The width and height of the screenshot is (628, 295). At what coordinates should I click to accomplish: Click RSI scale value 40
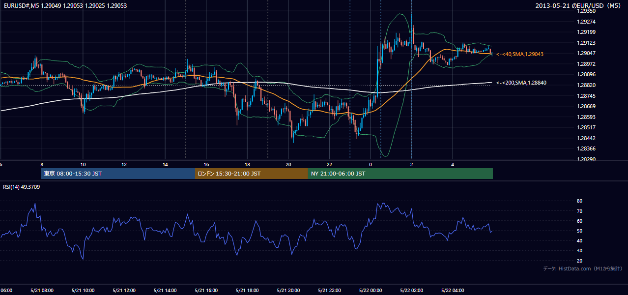579,241
